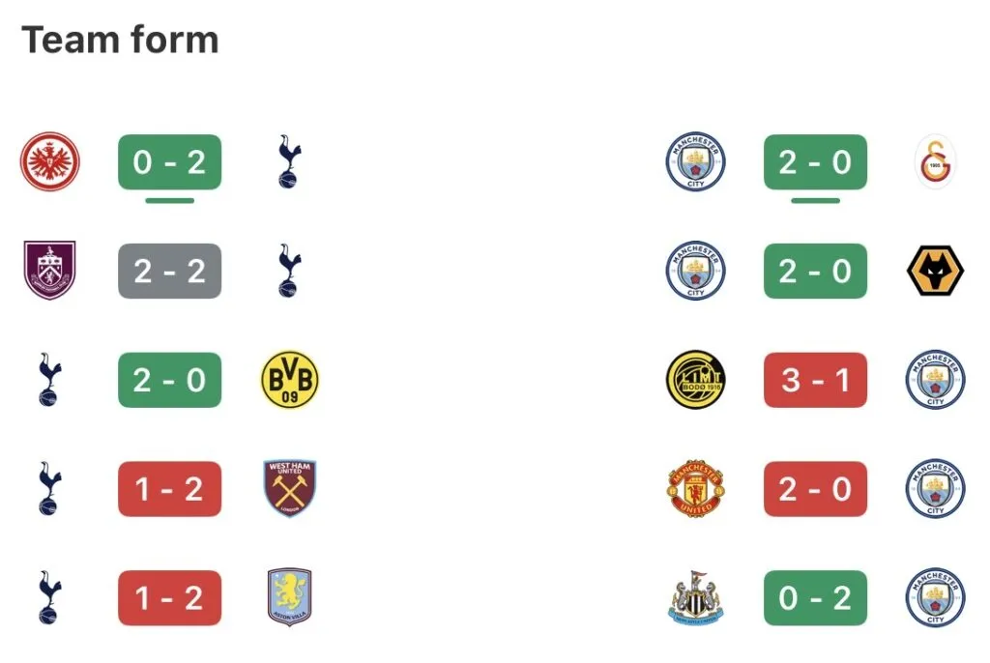Click the red 3 - 1 Bodø/Glimt score
Image resolution: width=990 pixels, height=663 pixels.
click(815, 380)
